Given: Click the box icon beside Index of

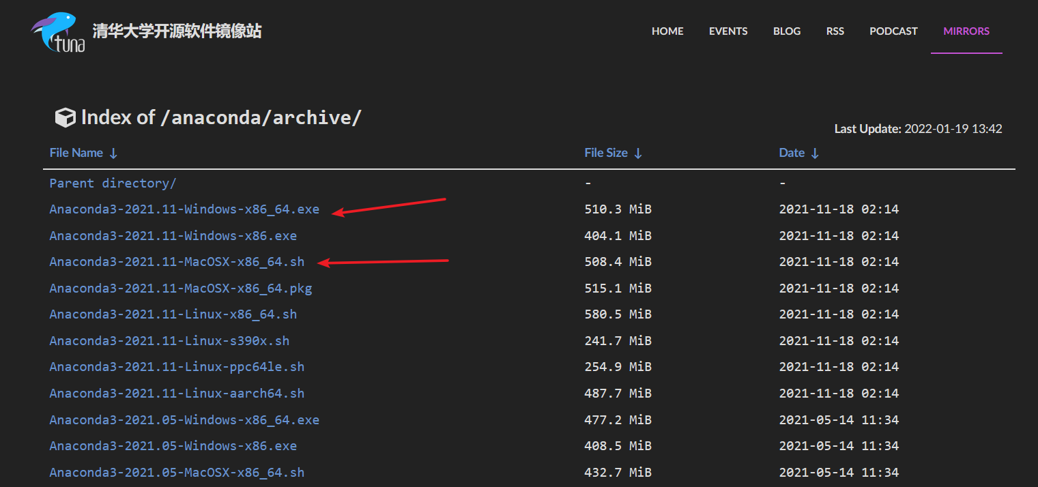Looking at the screenshot, I should point(65,118).
